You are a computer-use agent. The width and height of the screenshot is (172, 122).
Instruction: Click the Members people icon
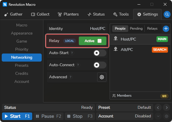pyautogui.click(x=114, y=96)
